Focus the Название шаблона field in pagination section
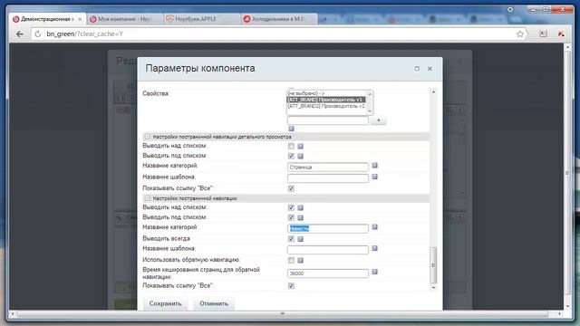 pyautogui.click(x=328, y=250)
